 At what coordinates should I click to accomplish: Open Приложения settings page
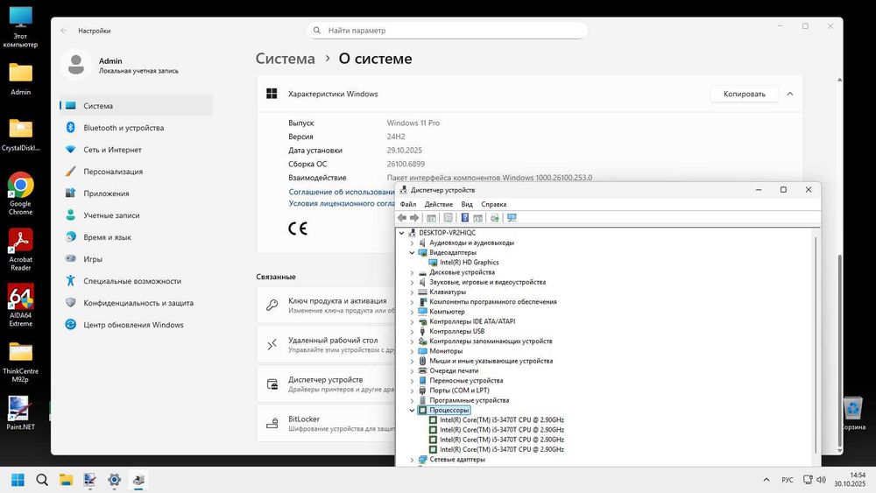point(137,194)
